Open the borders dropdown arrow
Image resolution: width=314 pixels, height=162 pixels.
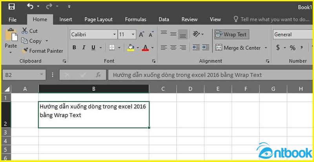(x=119, y=48)
